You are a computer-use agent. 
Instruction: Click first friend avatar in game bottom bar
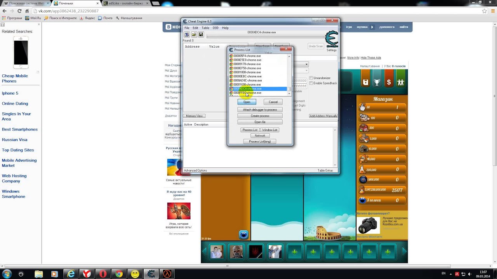tap(217, 252)
